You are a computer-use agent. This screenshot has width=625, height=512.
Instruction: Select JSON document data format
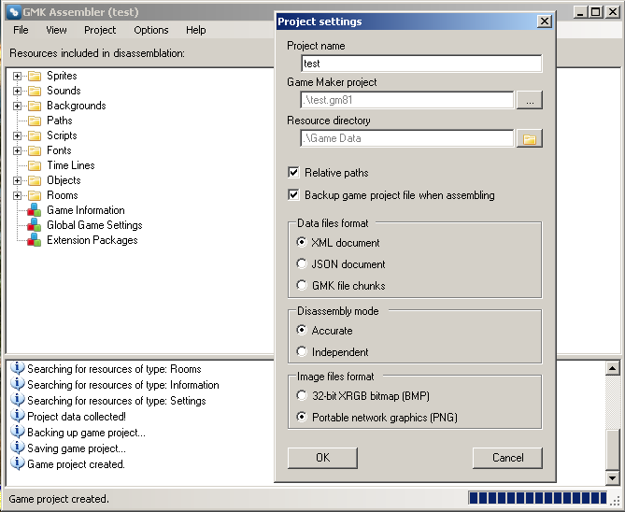pyautogui.click(x=302, y=263)
